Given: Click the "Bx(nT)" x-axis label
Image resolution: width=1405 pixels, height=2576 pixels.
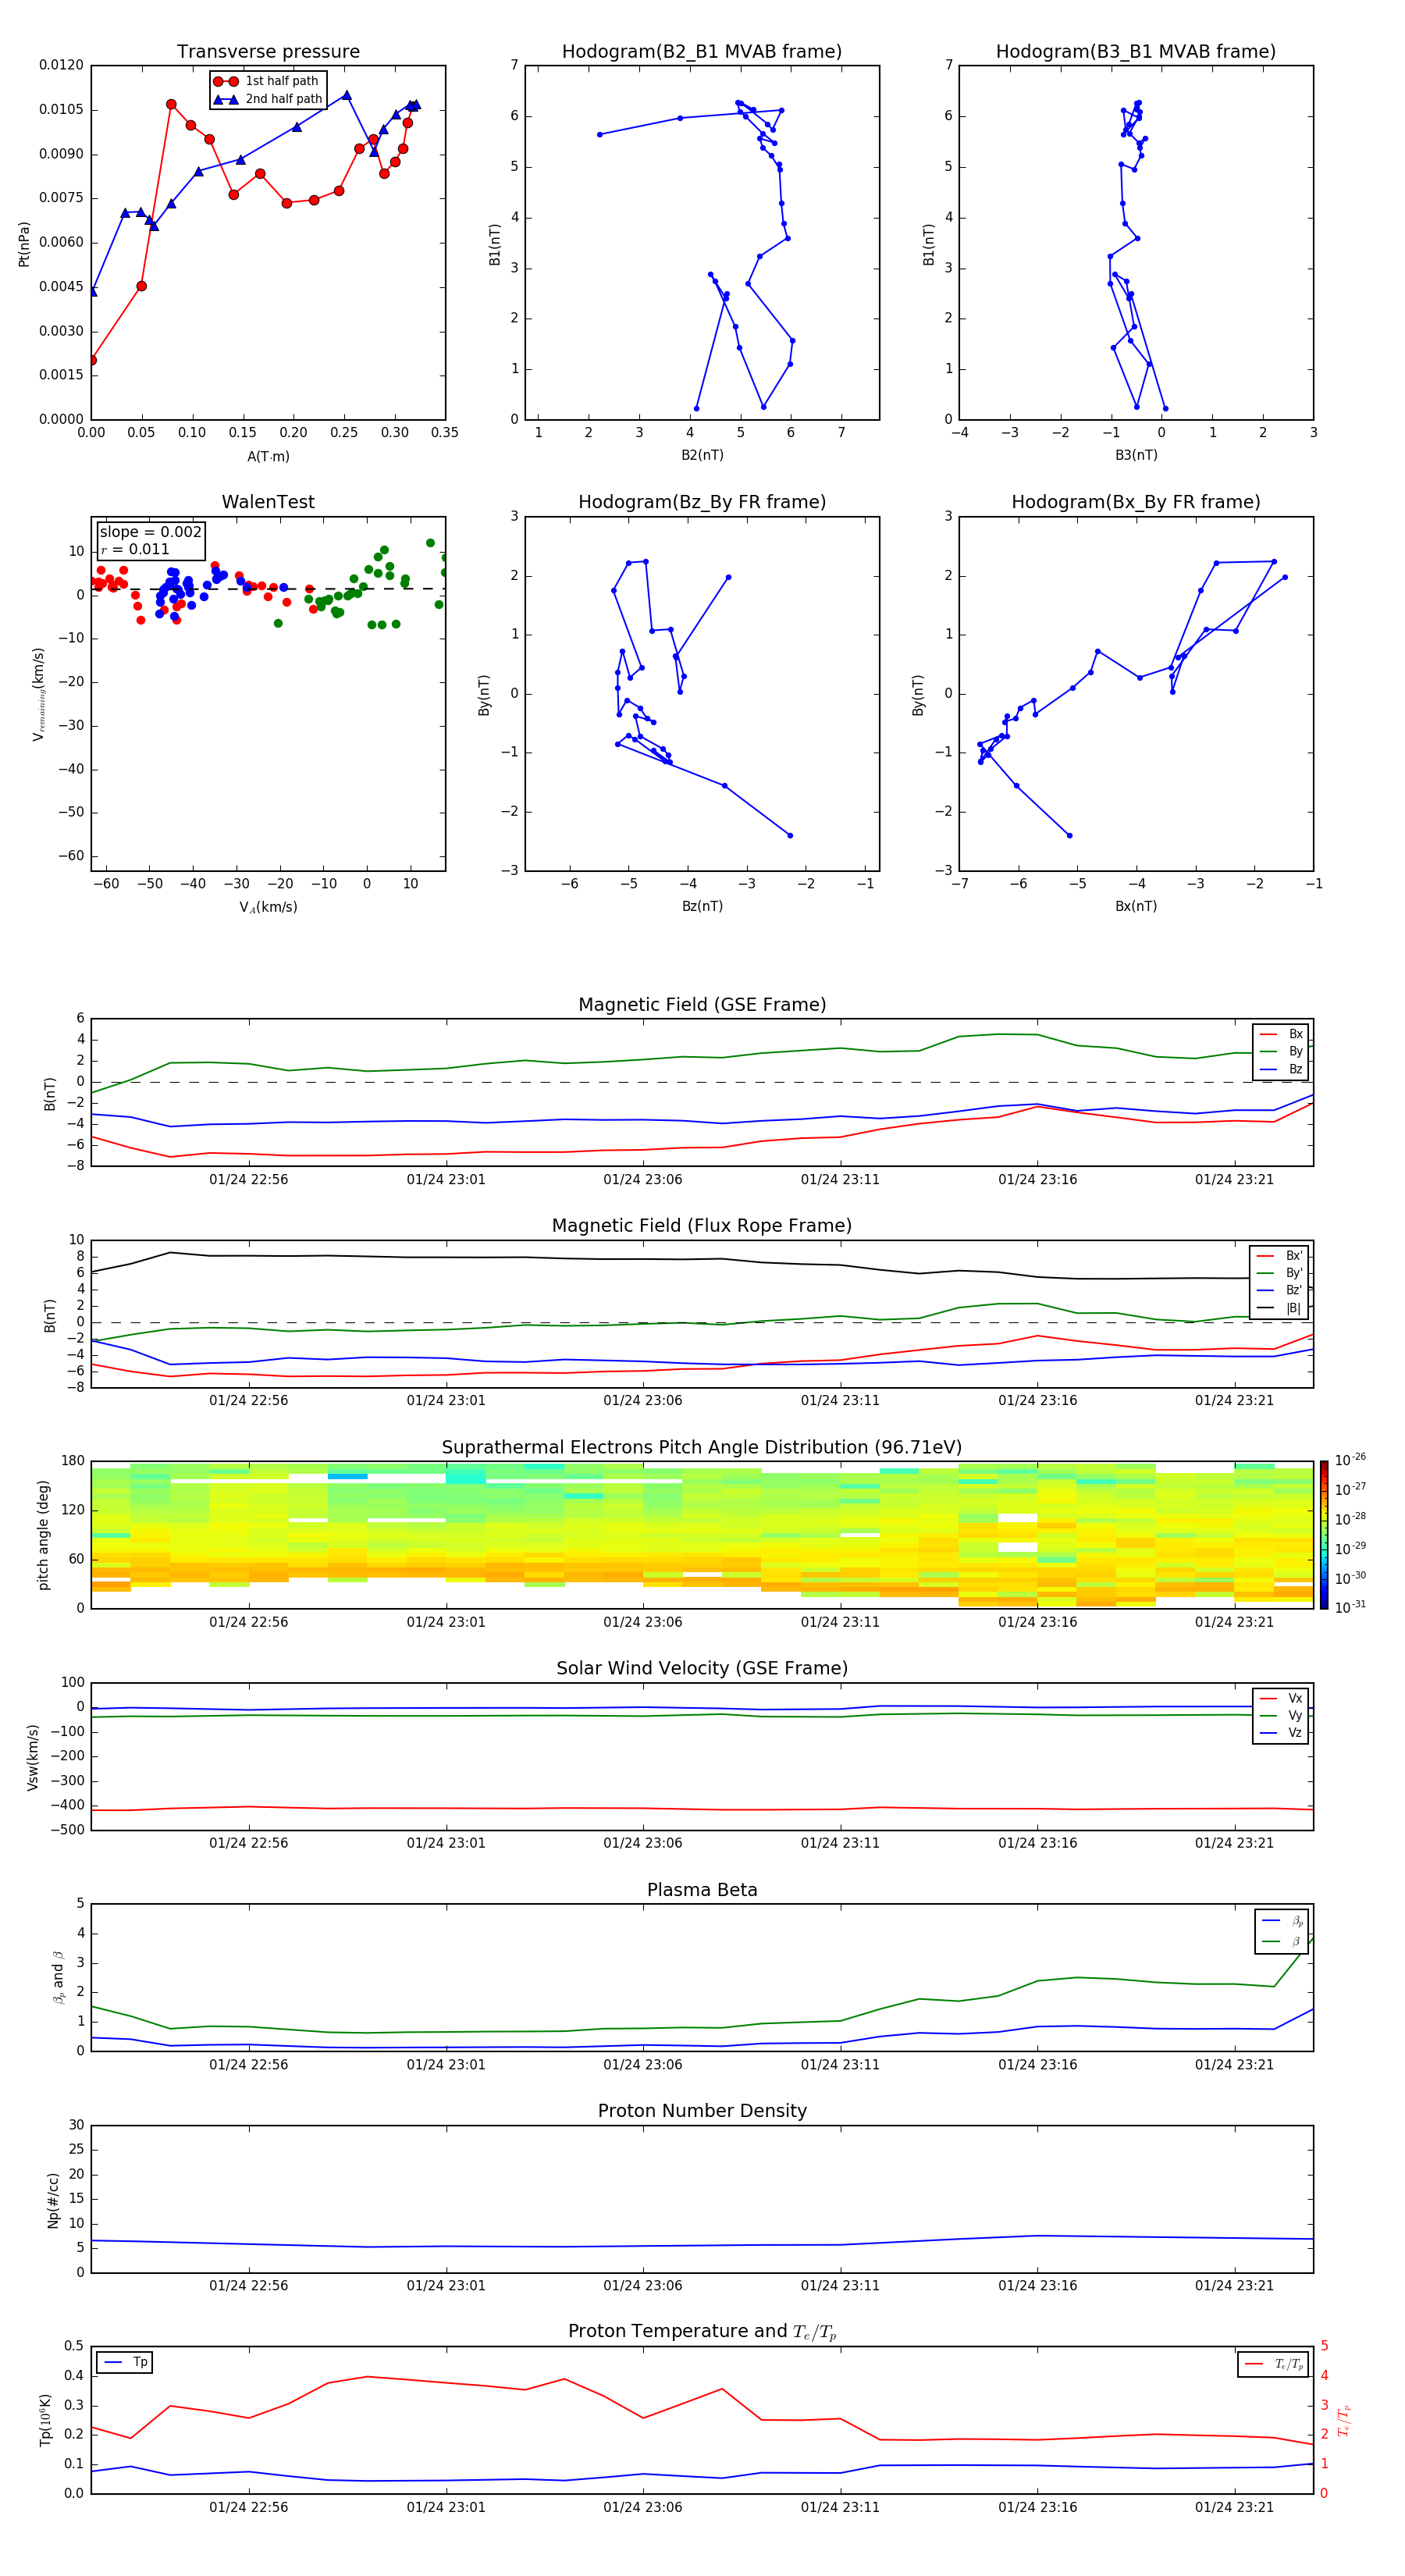Looking at the screenshot, I should click(1136, 906).
